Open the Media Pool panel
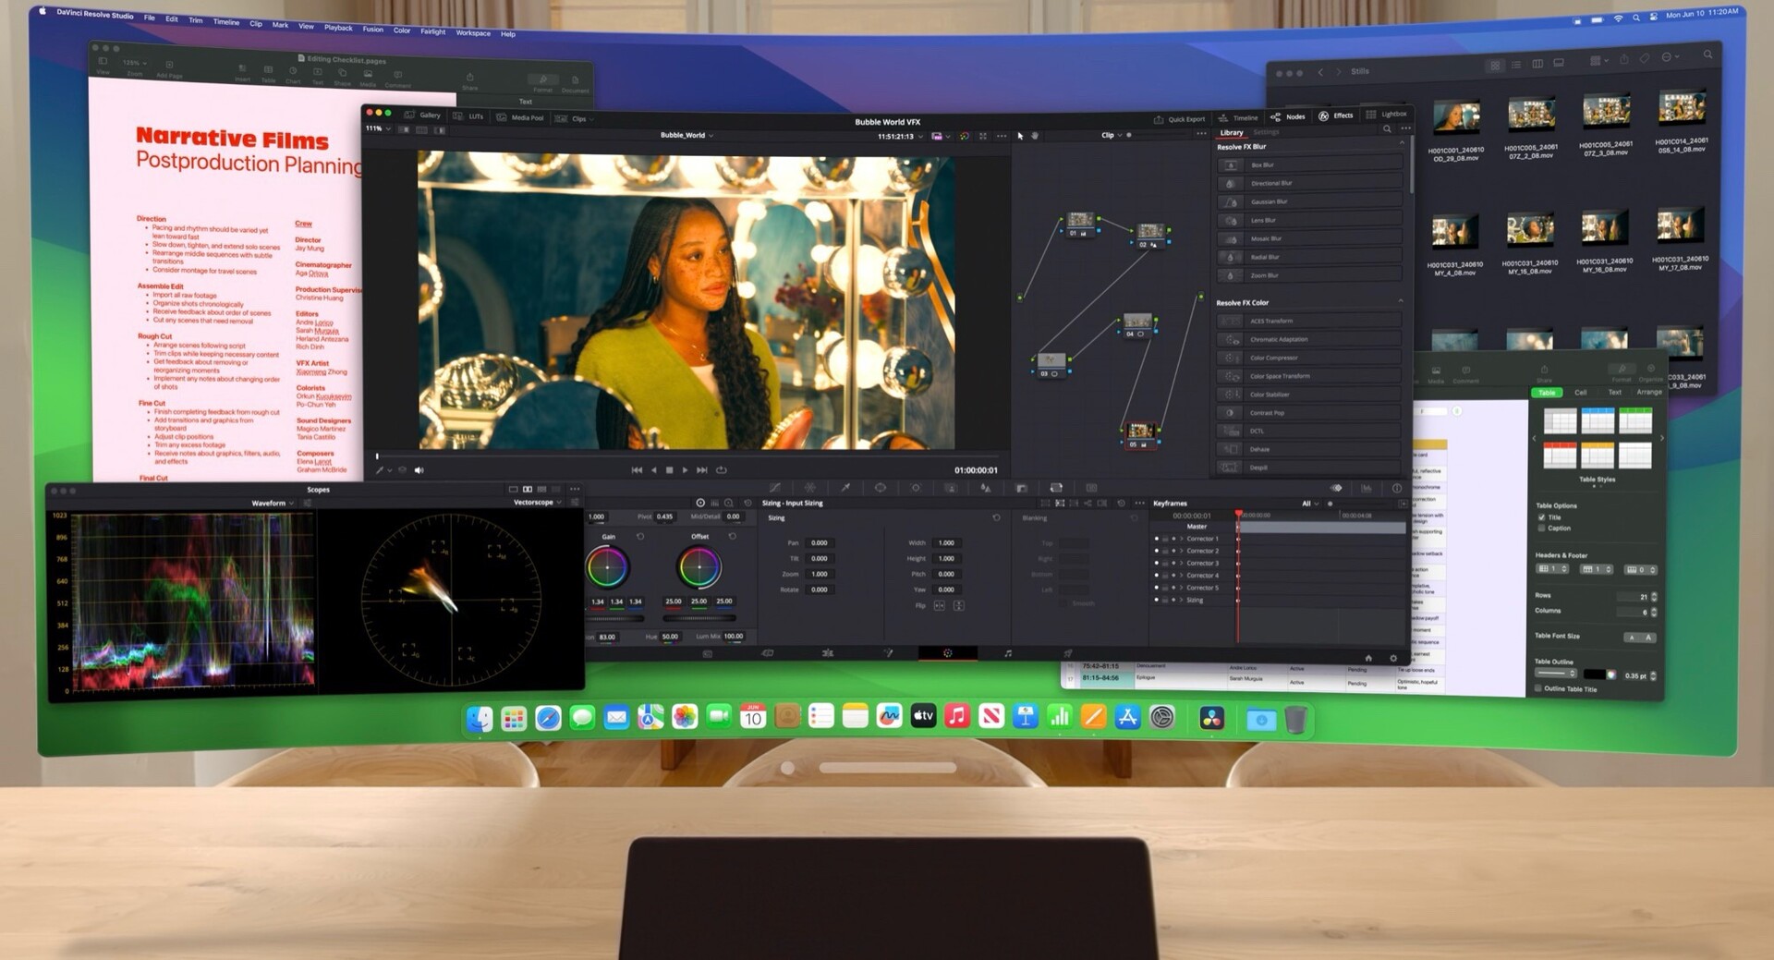This screenshot has height=960, width=1774. click(521, 117)
